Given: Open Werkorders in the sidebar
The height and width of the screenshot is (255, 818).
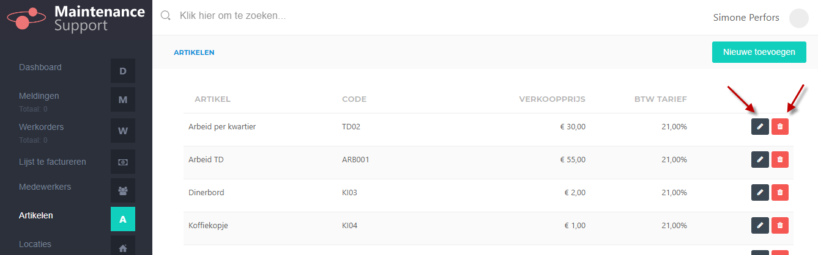Looking at the screenshot, I should pos(42,127).
